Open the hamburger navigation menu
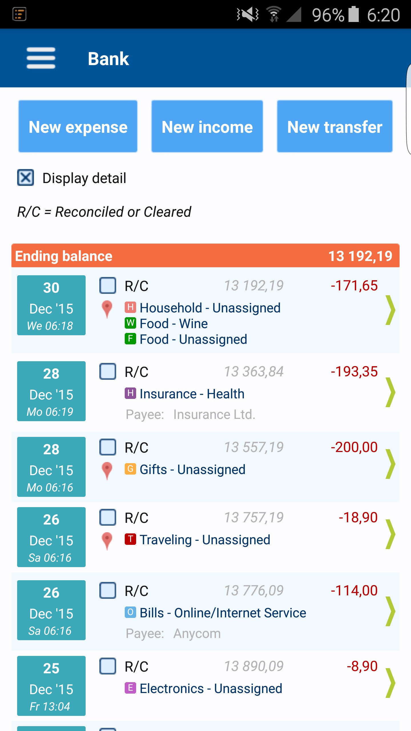Image resolution: width=411 pixels, height=731 pixels. [41, 58]
